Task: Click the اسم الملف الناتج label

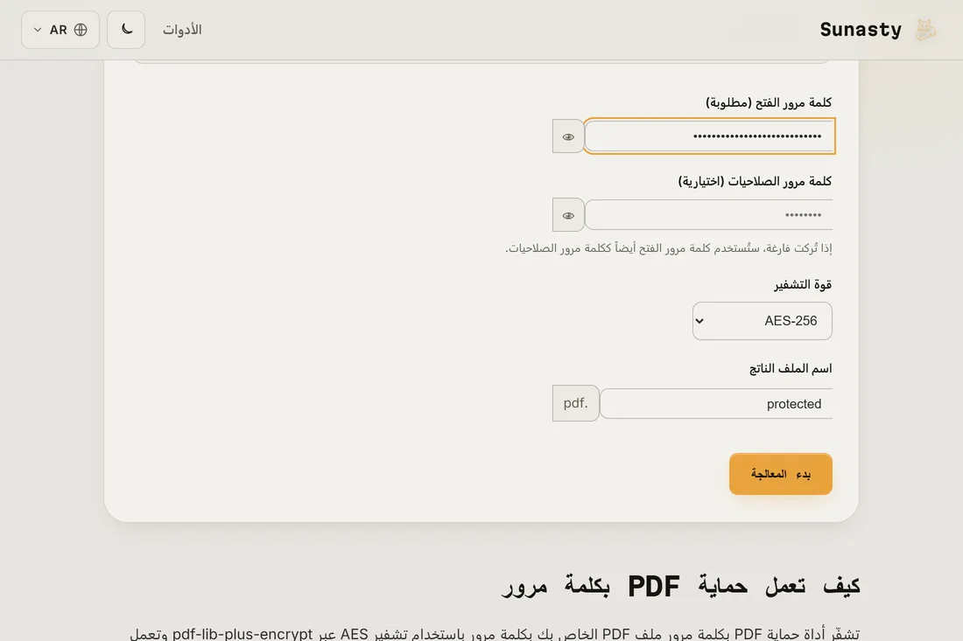Action: pos(791,369)
